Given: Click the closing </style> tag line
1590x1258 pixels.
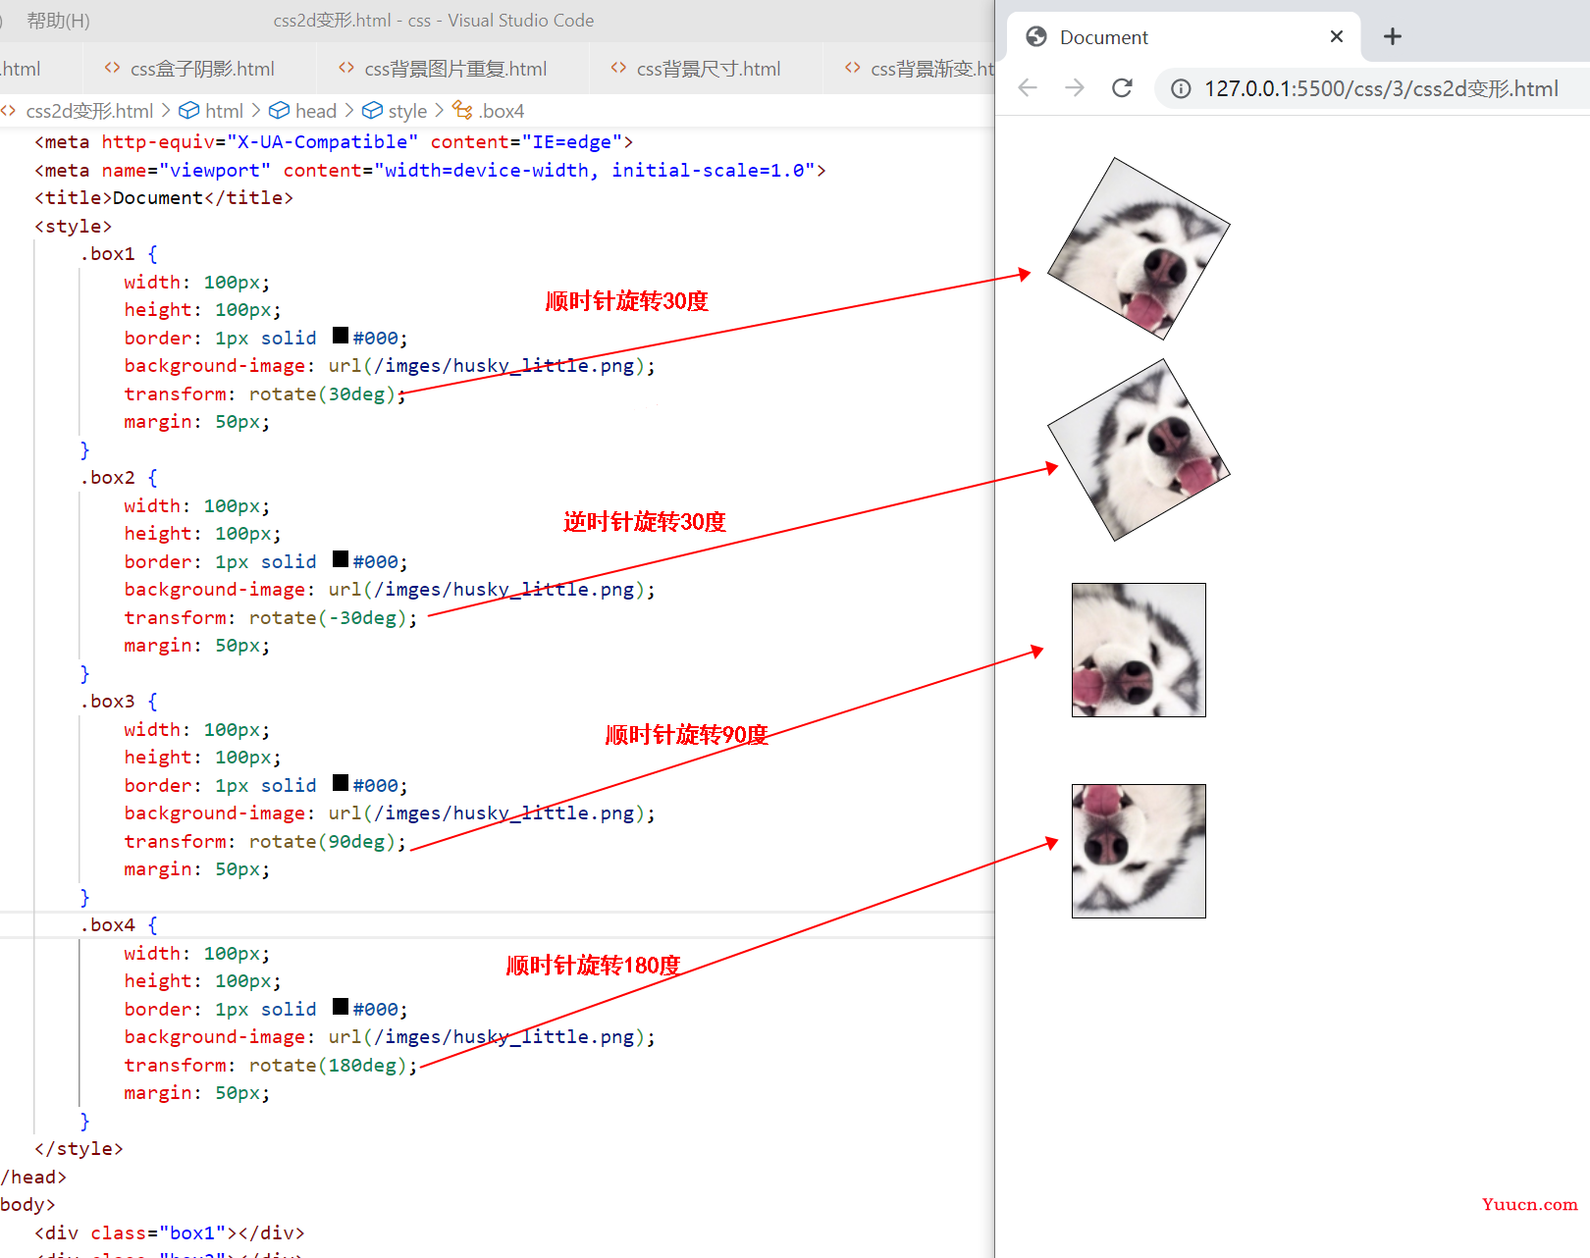Looking at the screenshot, I should click(x=79, y=1149).
